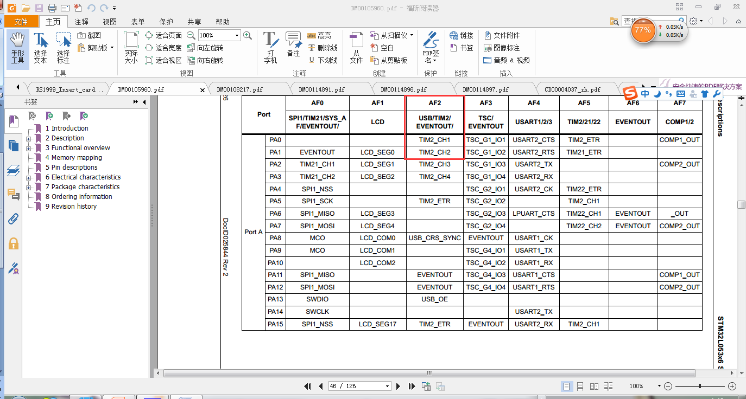Create PDF From File (从文件)
The height and width of the screenshot is (399, 746).
point(356,49)
